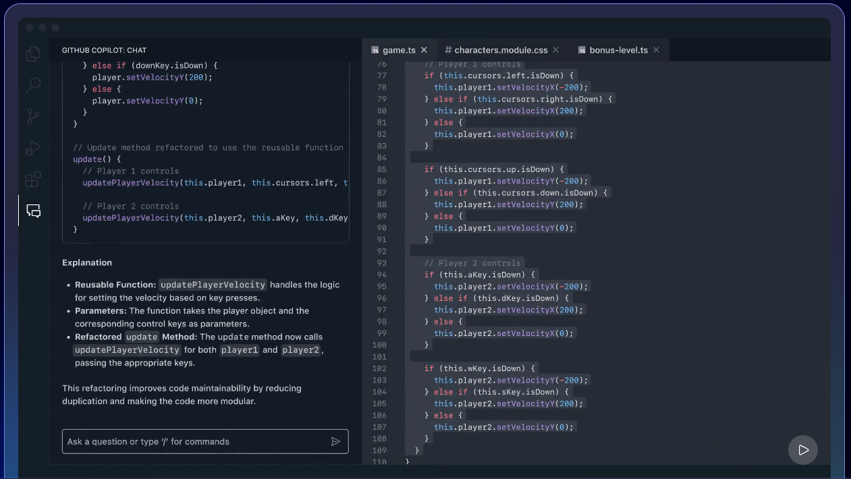This screenshot has width=851, height=479.
Task: Click 'downKey.isDown' line in chat code
Action: tap(150, 65)
